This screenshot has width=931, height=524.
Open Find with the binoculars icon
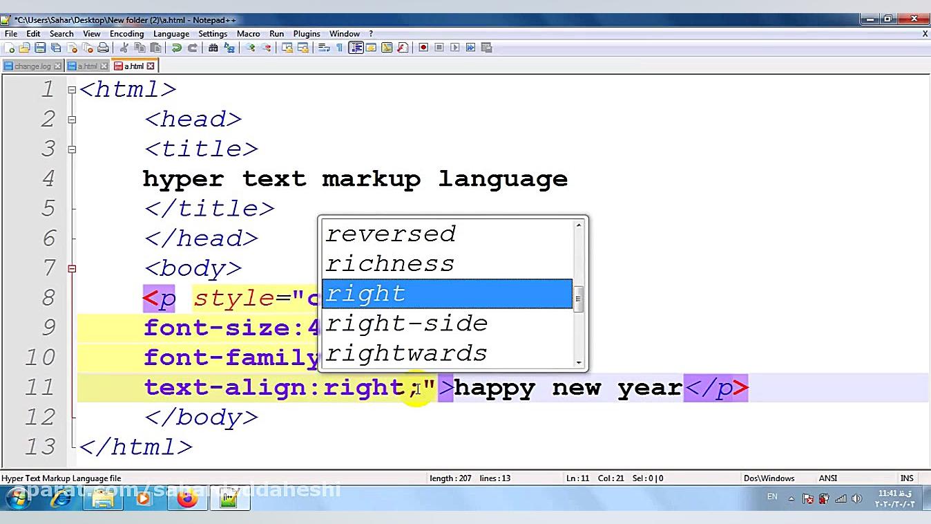213,48
